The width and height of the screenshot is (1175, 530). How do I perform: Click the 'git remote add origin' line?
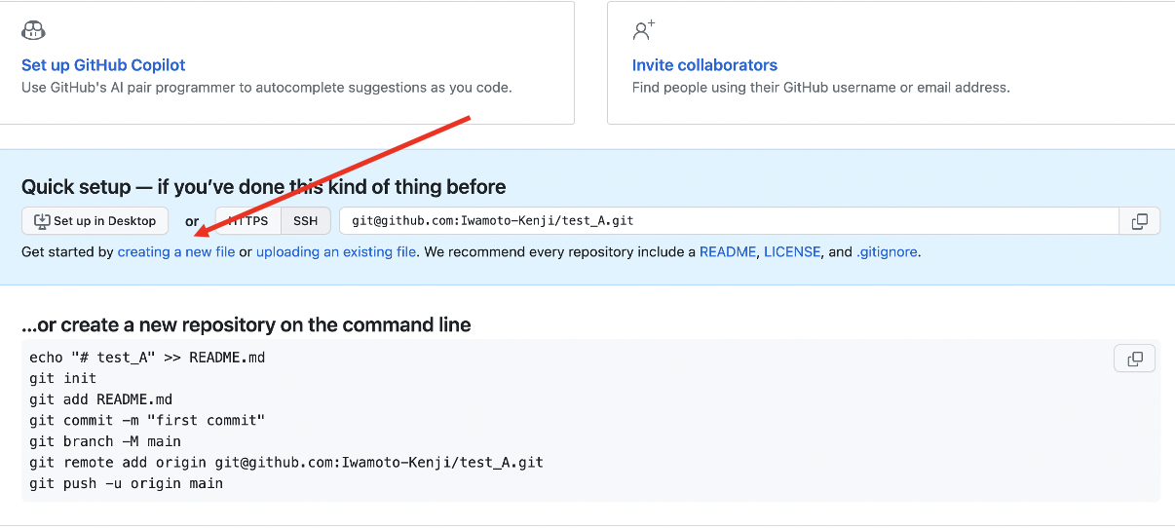pyautogui.click(x=286, y=462)
